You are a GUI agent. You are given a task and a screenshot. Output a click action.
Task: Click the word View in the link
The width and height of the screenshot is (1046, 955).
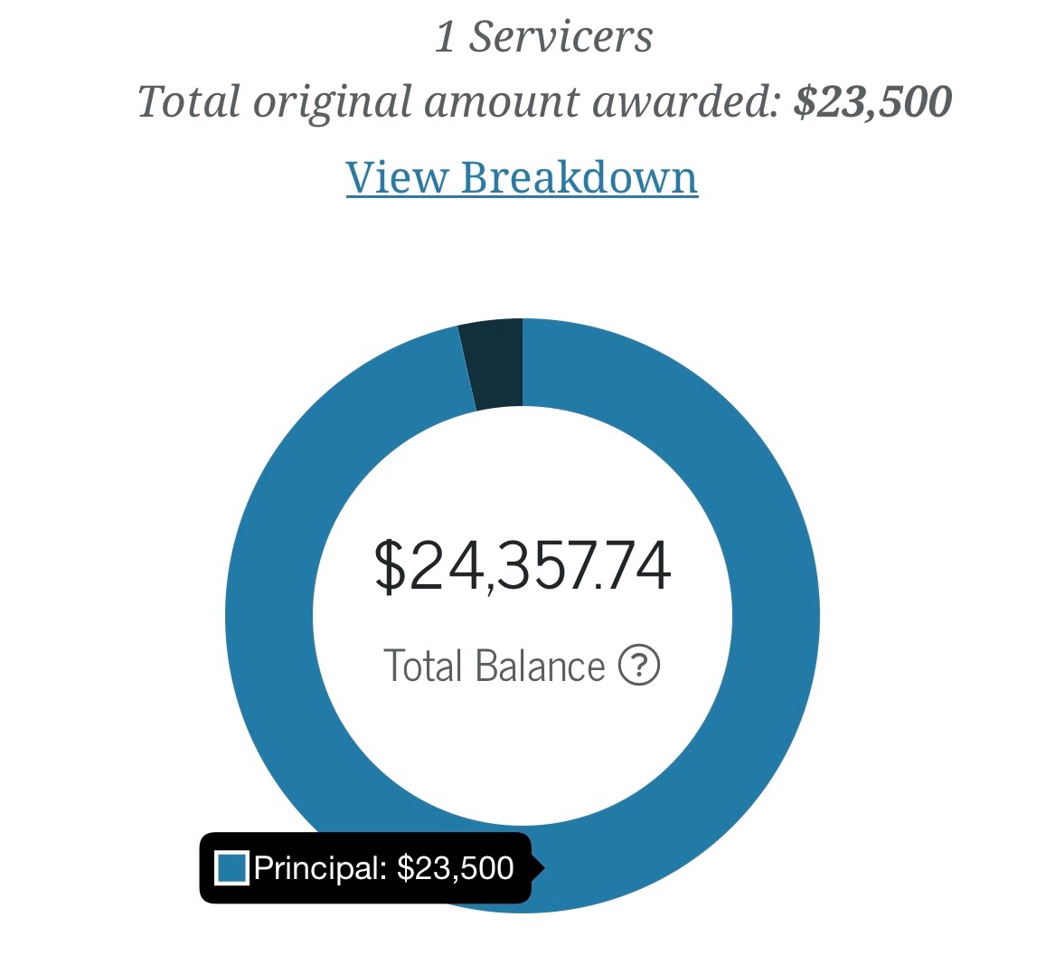click(398, 176)
